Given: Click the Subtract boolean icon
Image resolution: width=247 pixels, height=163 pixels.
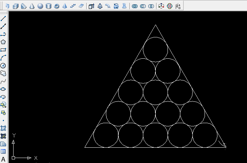Looking at the screenshot, I should 143,6.
